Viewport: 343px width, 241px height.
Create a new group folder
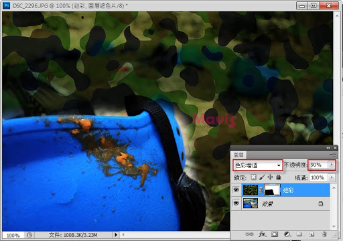(299, 234)
